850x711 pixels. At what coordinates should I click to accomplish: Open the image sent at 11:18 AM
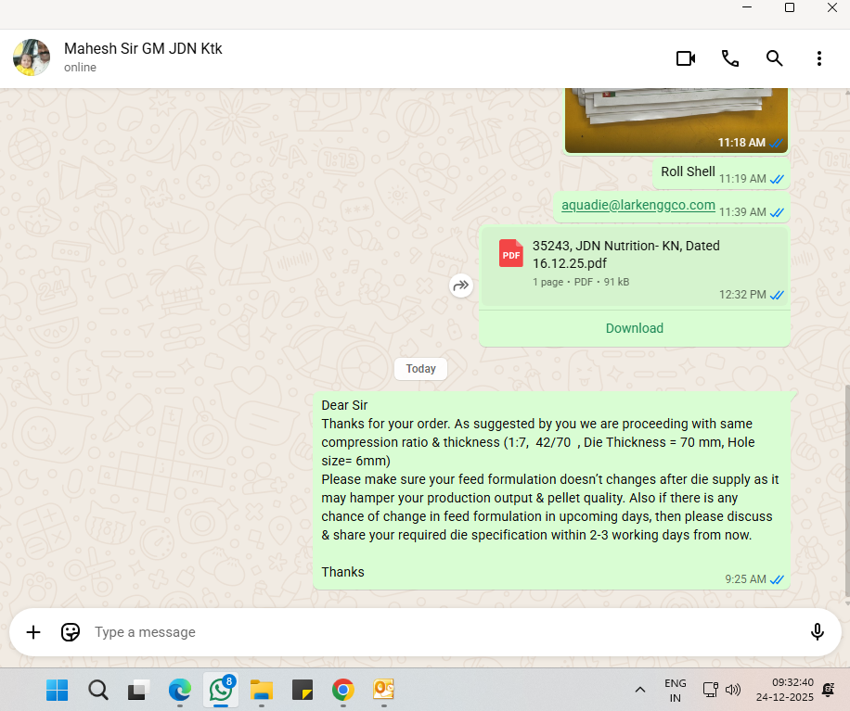point(676,116)
